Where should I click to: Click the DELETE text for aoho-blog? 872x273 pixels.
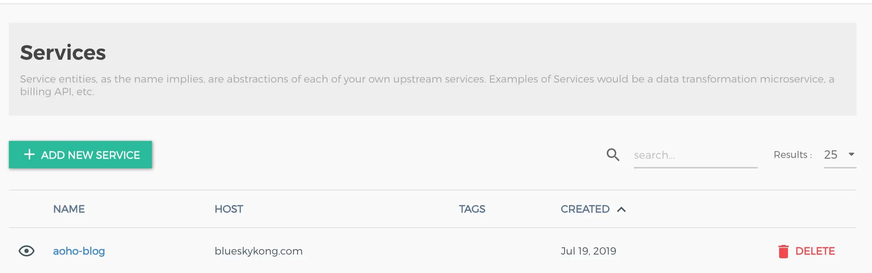[x=815, y=251]
